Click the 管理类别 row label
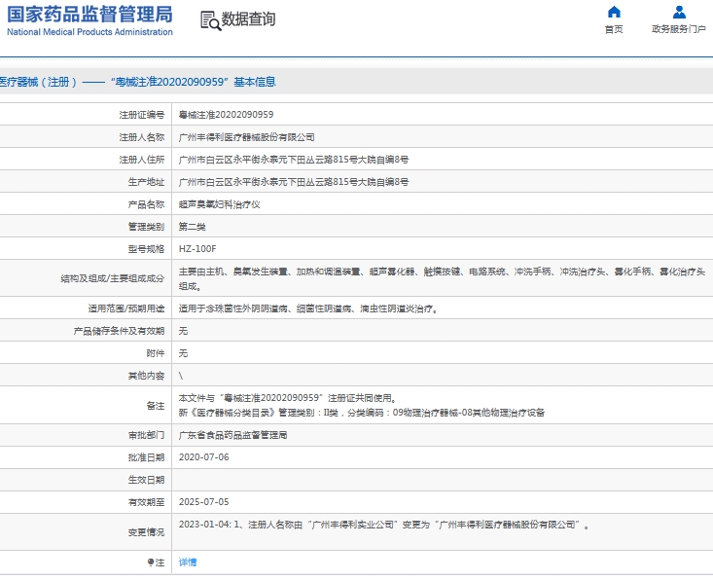The height and width of the screenshot is (581, 713). 146,227
